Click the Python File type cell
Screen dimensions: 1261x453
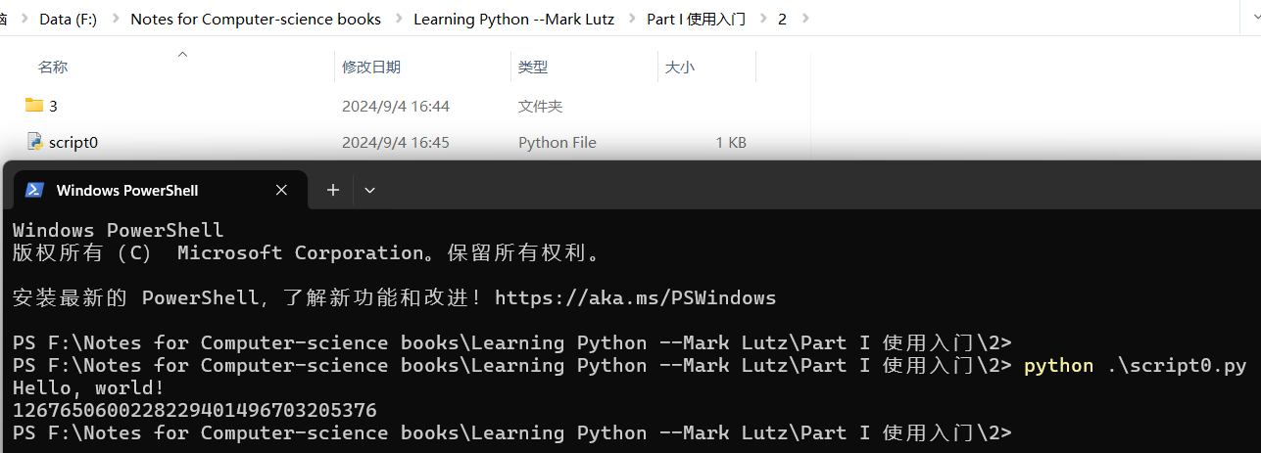pos(558,143)
